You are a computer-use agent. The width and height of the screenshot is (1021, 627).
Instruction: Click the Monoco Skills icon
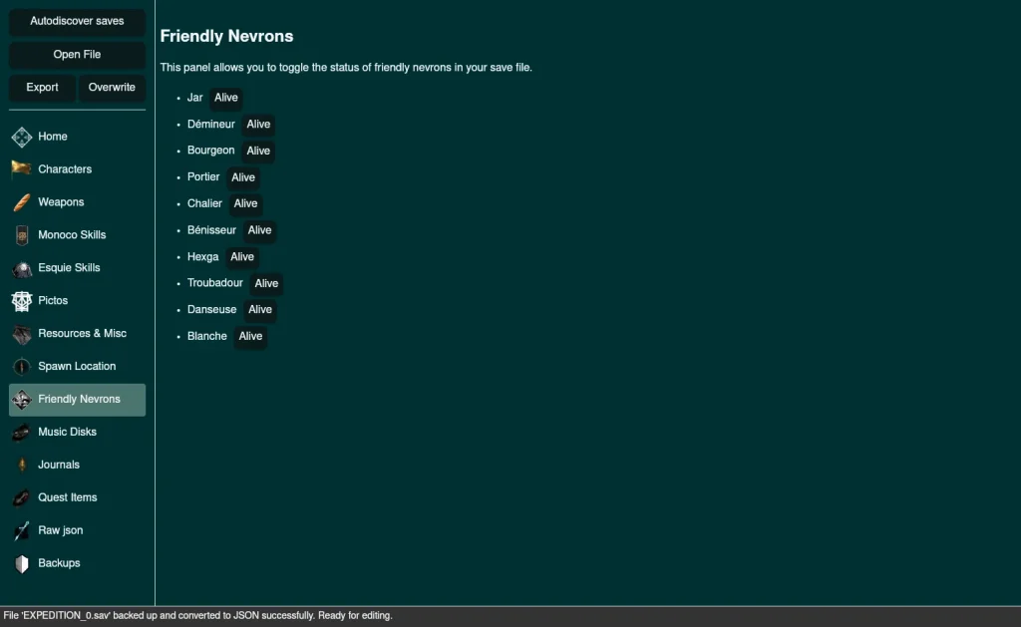22,235
